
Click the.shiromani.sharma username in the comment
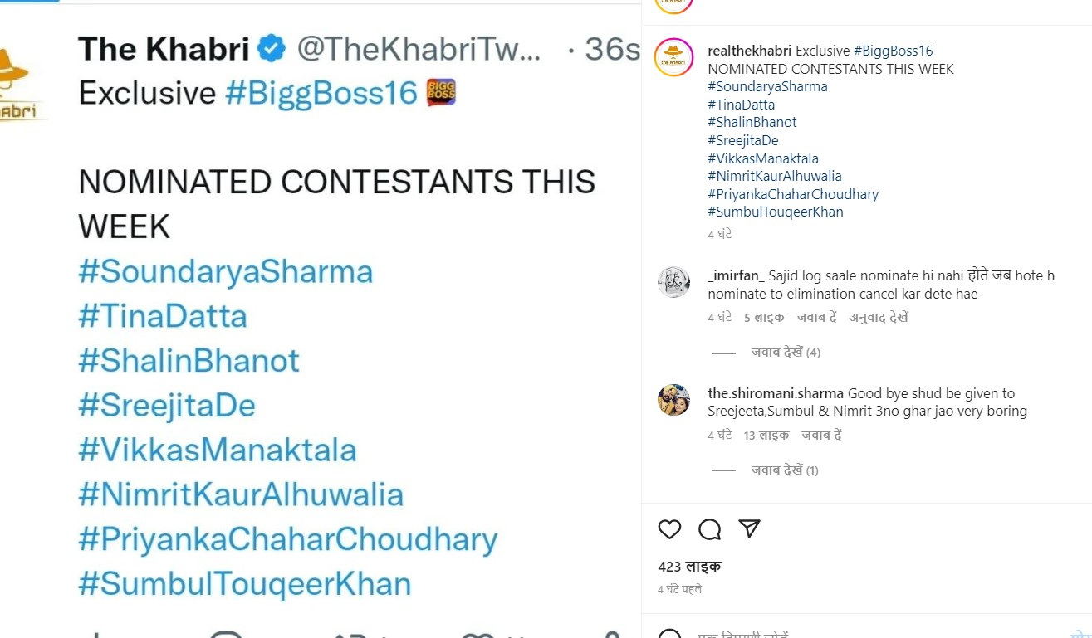point(776,393)
